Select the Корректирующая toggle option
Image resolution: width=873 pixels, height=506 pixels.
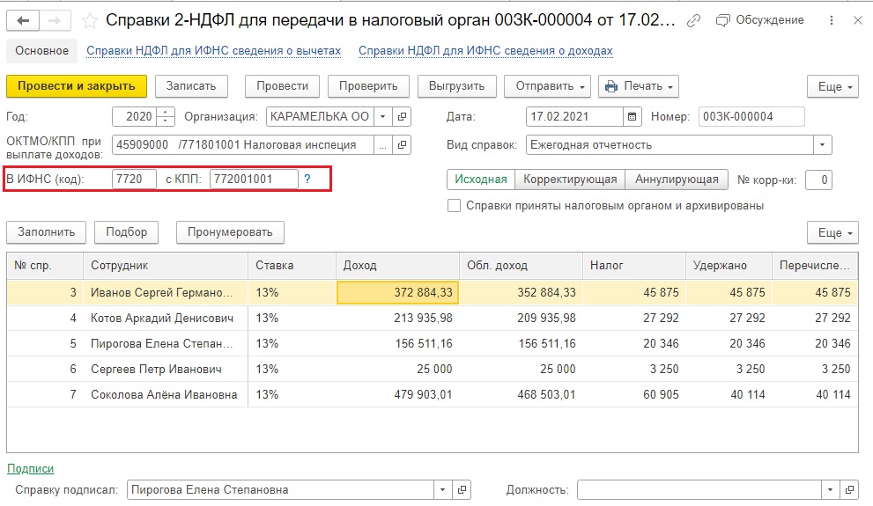(x=570, y=180)
